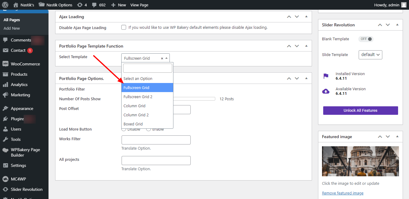Toggle the Blank Template switch
The width and height of the screenshot is (409, 199).
[x=366, y=39]
